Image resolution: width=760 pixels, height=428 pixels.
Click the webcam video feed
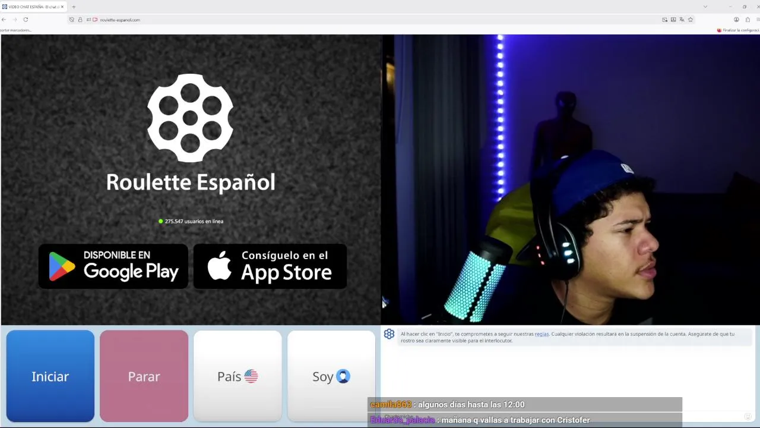coord(571,180)
